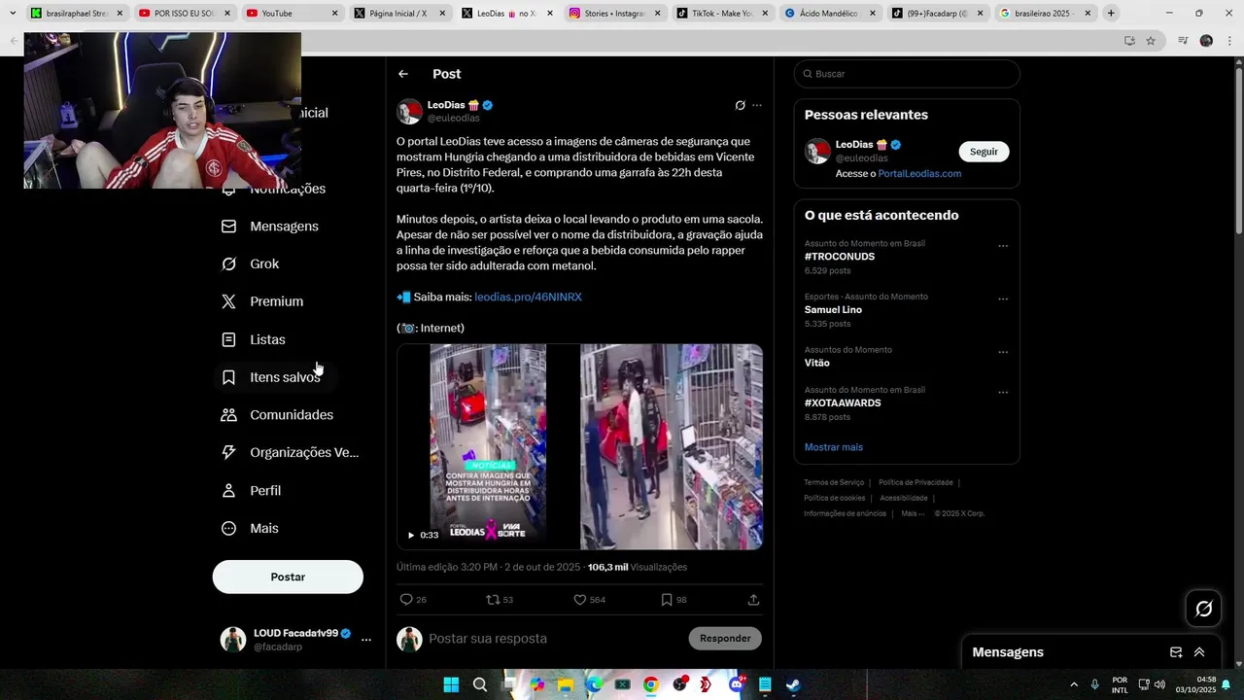1244x700 pixels.
Task: Open the leodias.pro/46NINRX link
Action: coord(528,297)
